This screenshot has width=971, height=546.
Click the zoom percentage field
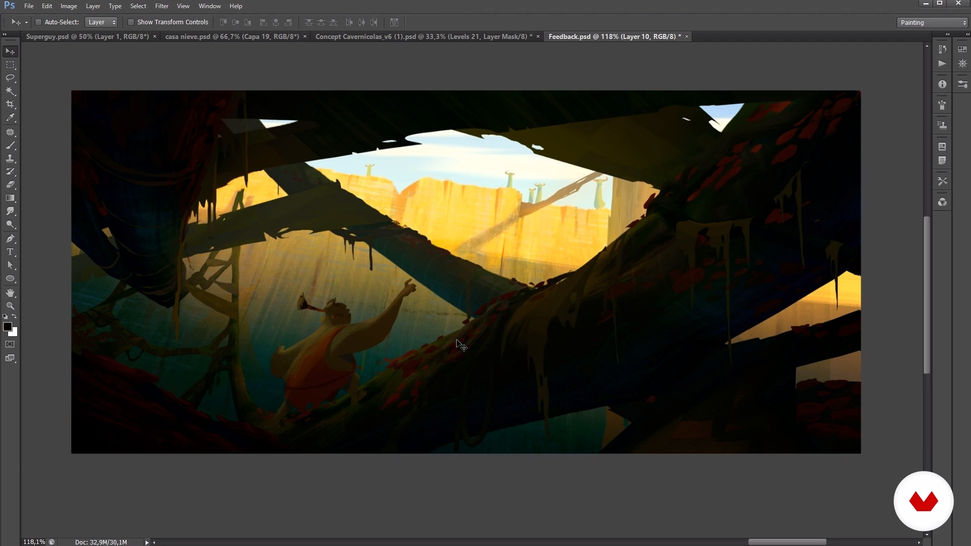tap(34, 542)
